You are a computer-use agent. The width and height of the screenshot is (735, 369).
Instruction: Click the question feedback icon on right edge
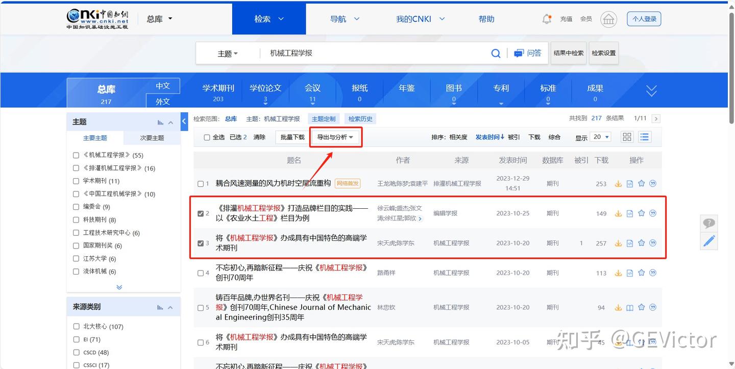(709, 223)
